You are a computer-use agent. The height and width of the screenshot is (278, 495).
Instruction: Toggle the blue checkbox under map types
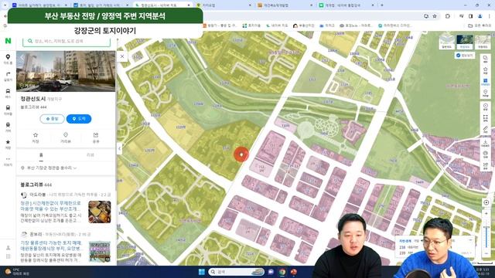click(x=459, y=55)
